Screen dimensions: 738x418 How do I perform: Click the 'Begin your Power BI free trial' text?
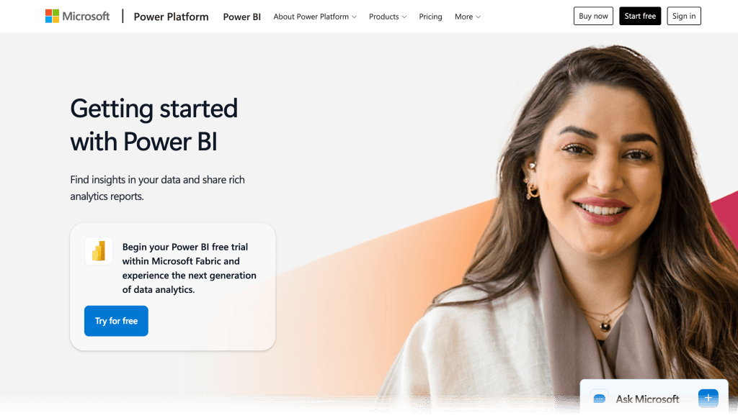tap(190, 268)
